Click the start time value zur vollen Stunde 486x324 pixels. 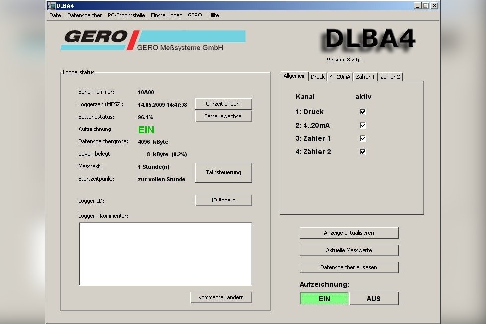162,179
